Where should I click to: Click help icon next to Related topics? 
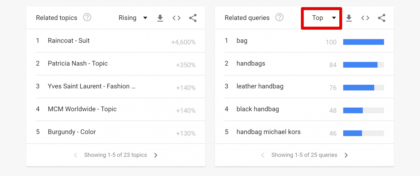87,17
